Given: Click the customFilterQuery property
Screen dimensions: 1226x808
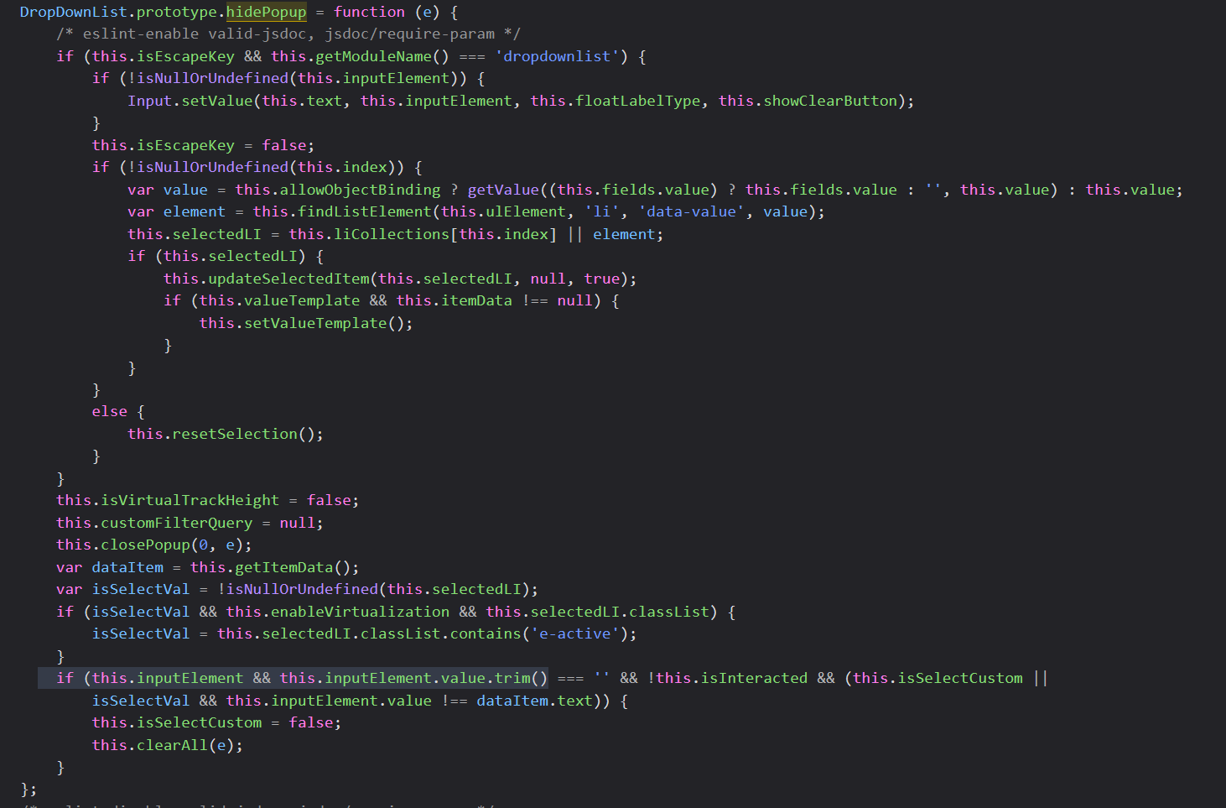Looking at the screenshot, I should click(176, 523).
